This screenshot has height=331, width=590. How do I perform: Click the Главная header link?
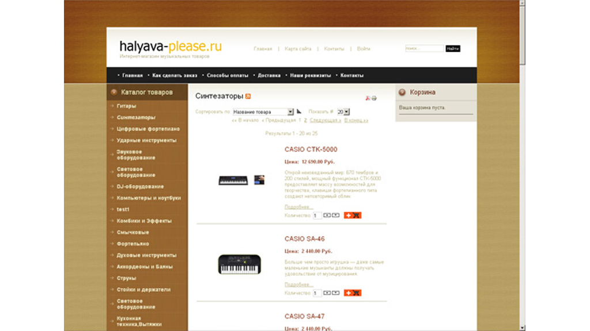(263, 49)
